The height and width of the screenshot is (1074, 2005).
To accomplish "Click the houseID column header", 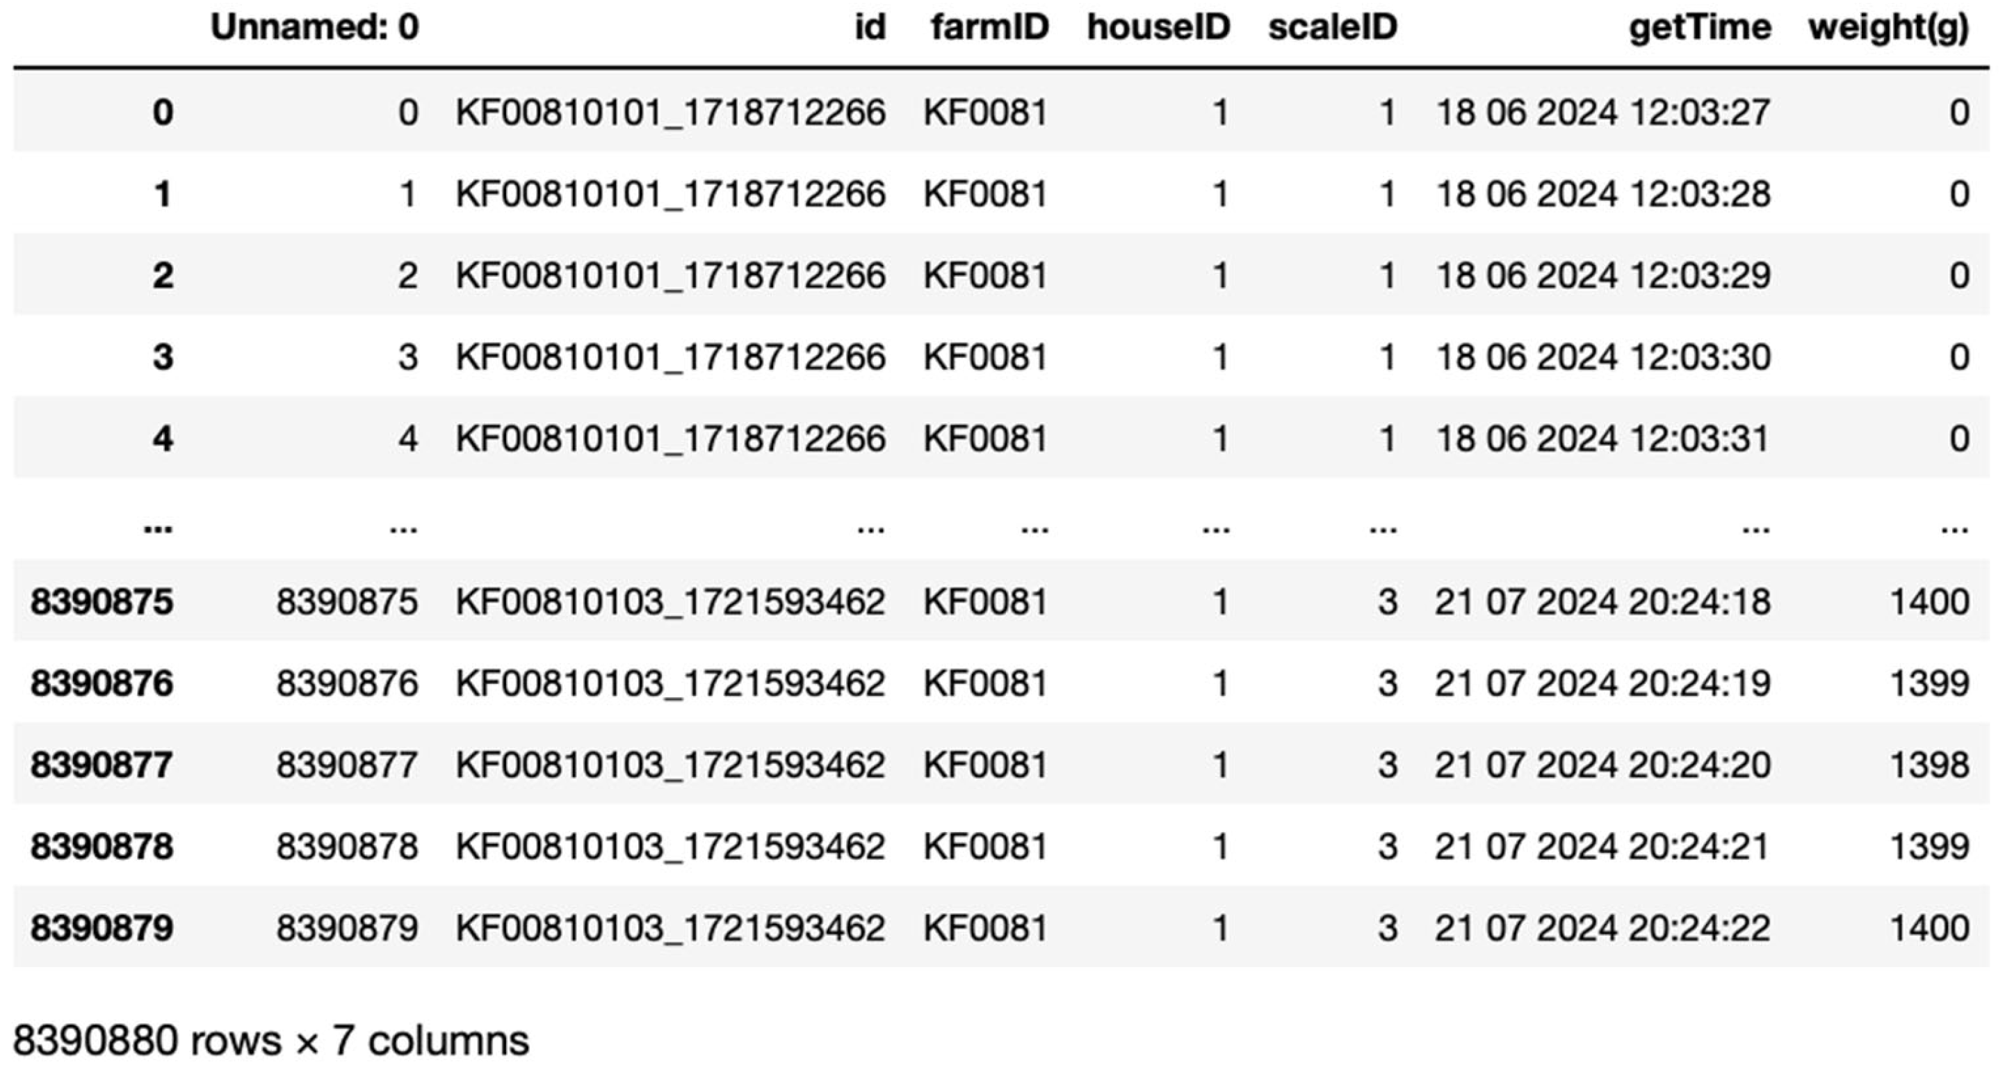I will (1158, 28).
